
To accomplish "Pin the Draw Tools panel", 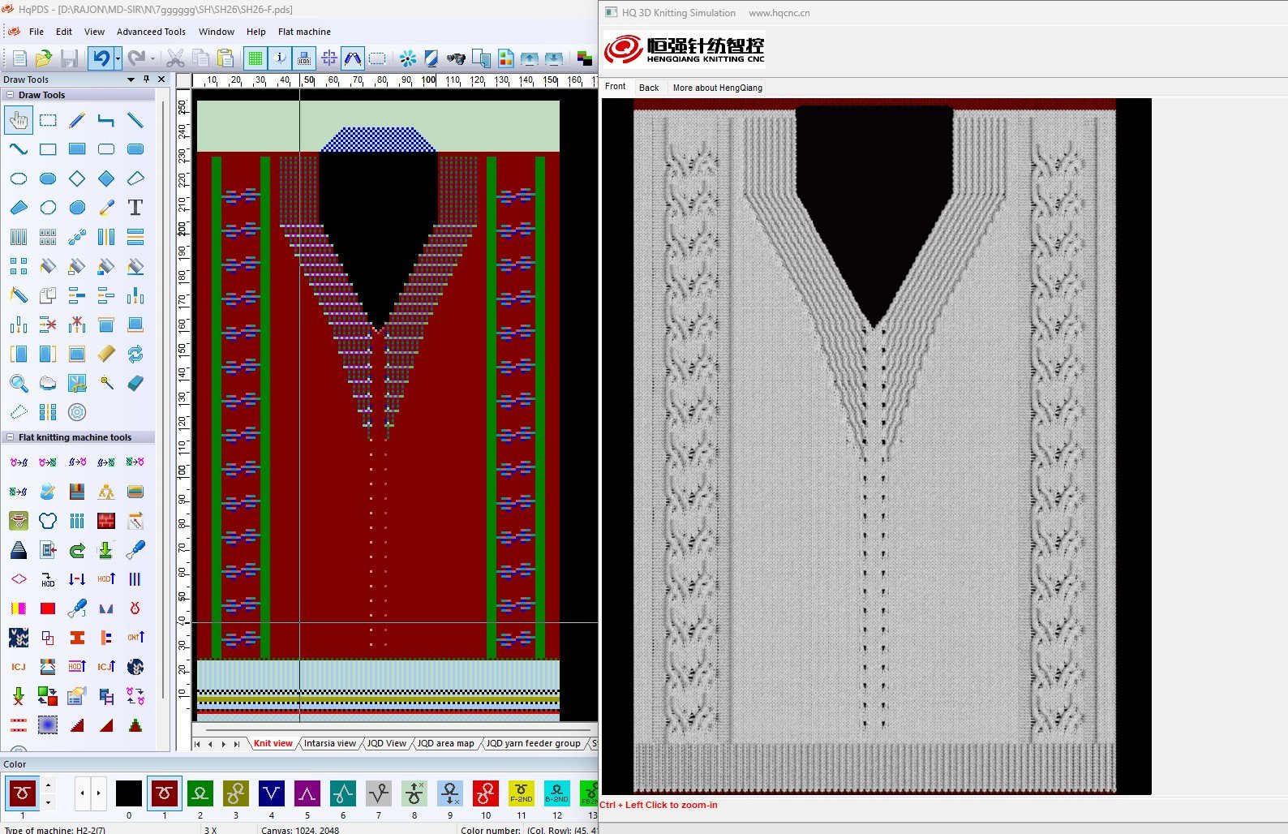I will [146, 80].
